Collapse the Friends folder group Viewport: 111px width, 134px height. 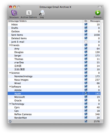tap(10, 45)
